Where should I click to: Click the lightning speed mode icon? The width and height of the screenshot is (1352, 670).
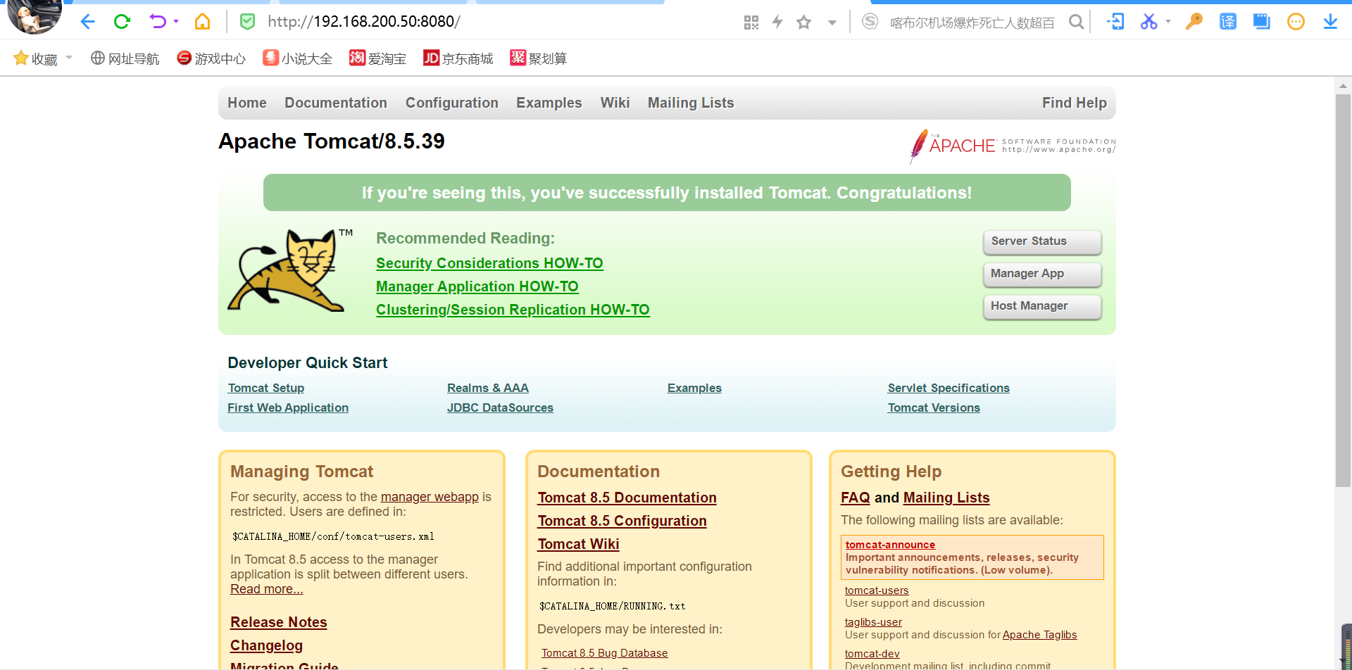click(x=777, y=22)
